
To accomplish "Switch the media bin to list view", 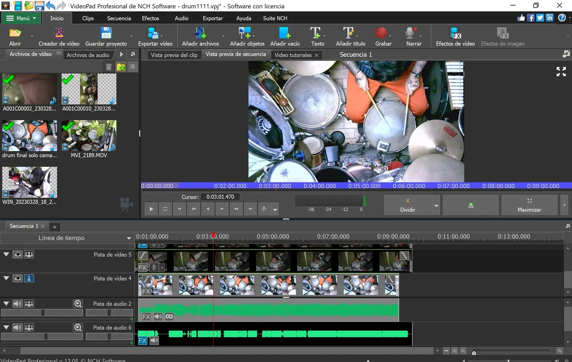I will point(133,67).
